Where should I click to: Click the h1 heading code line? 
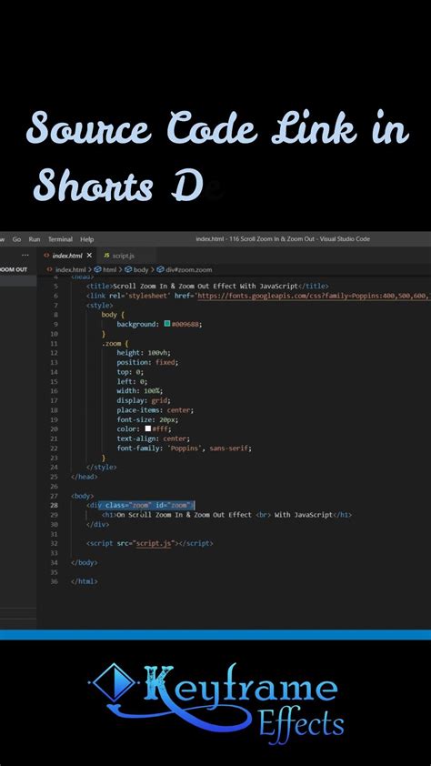(x=226, y=515)
